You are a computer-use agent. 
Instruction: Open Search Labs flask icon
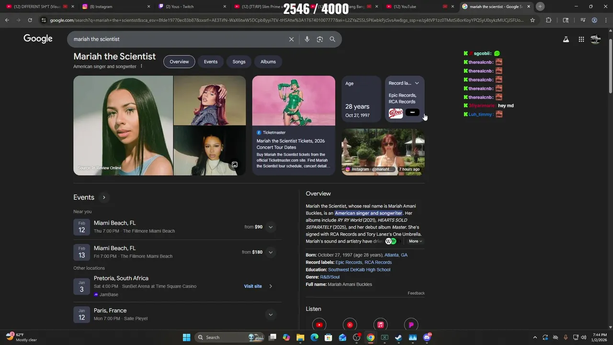tap(566, 39)
